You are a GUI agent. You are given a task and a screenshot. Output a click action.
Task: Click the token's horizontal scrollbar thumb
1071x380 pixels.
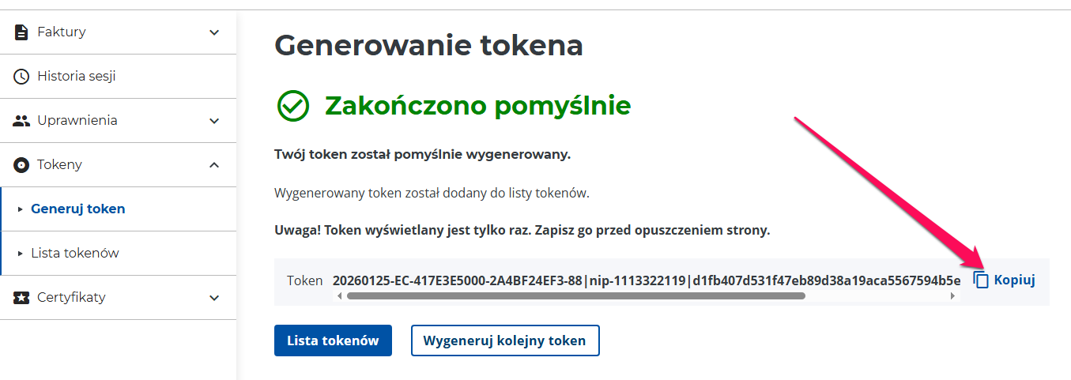[x=575, y=296]
